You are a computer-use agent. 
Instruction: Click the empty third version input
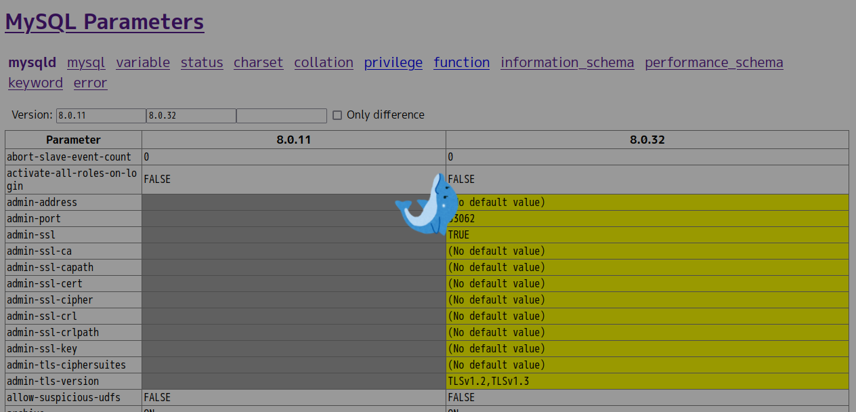coord(282,115)
